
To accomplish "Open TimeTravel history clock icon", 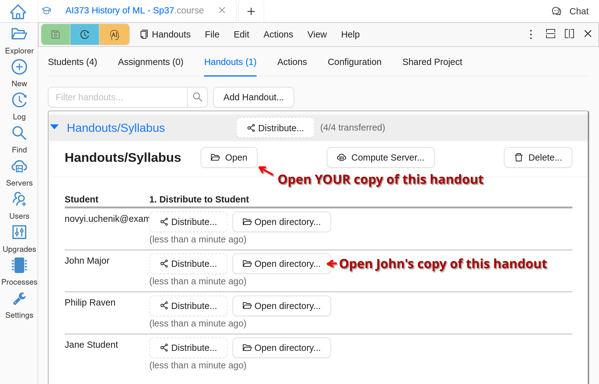I will coord(84,34).
